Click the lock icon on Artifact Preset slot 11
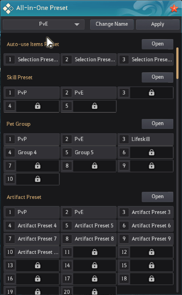 pos(95,252)
